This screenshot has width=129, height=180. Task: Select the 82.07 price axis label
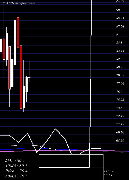click(x=120, y=59)
